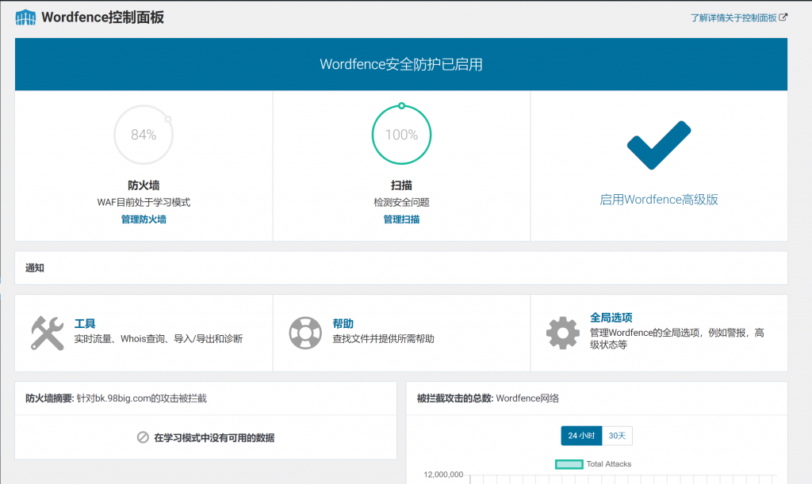Toggle the Total Attacks legend swatch
Screen dimensions: 812x484
pos(569,464)
